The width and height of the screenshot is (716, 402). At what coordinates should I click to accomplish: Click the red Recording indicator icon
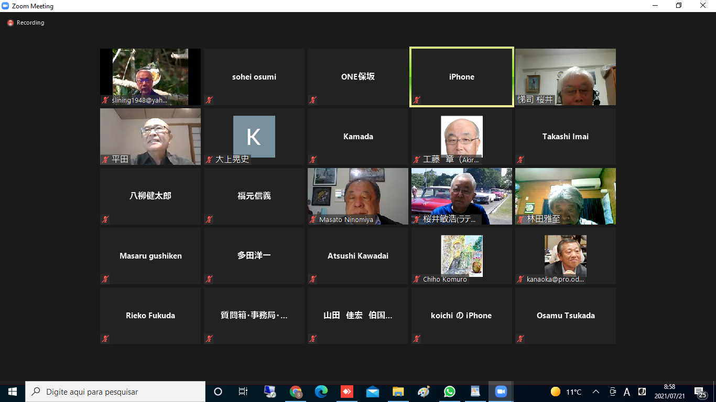coord(10,23)
